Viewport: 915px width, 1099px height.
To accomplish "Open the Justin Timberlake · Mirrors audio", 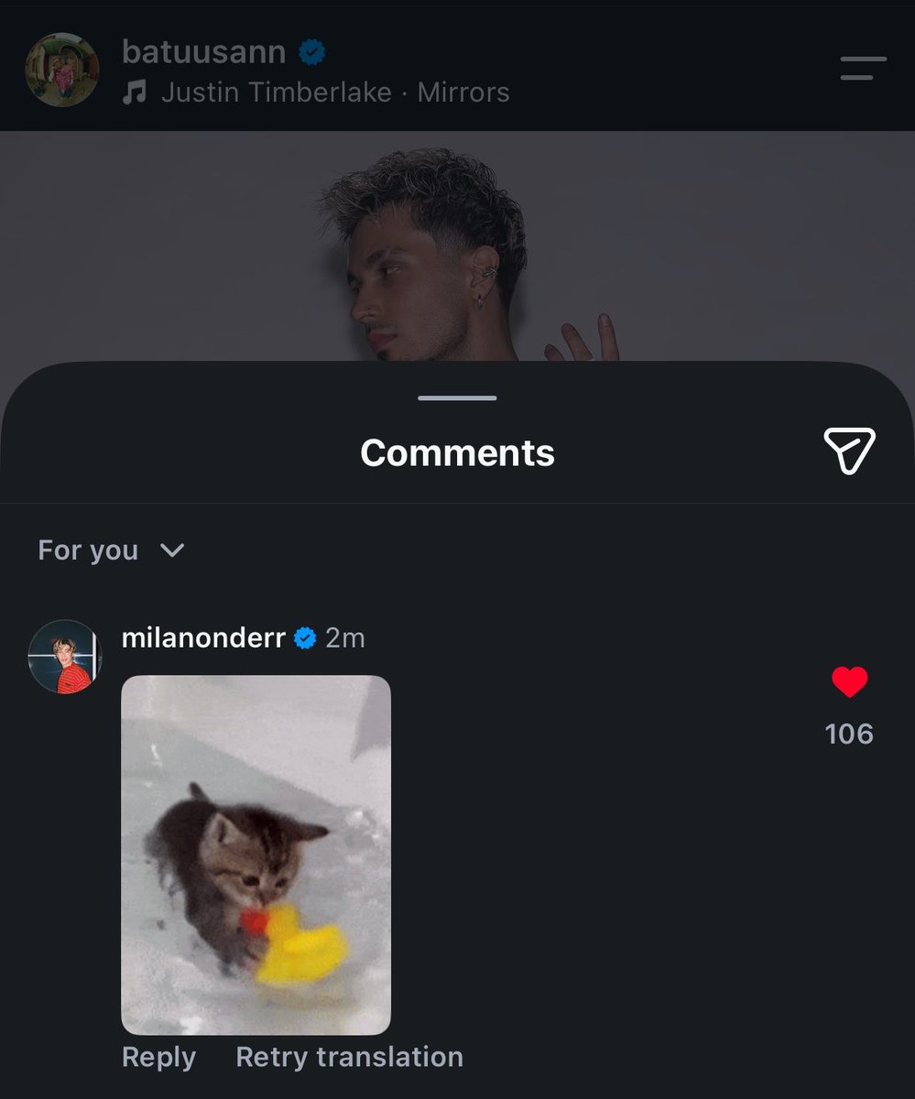I will [335, 92].
